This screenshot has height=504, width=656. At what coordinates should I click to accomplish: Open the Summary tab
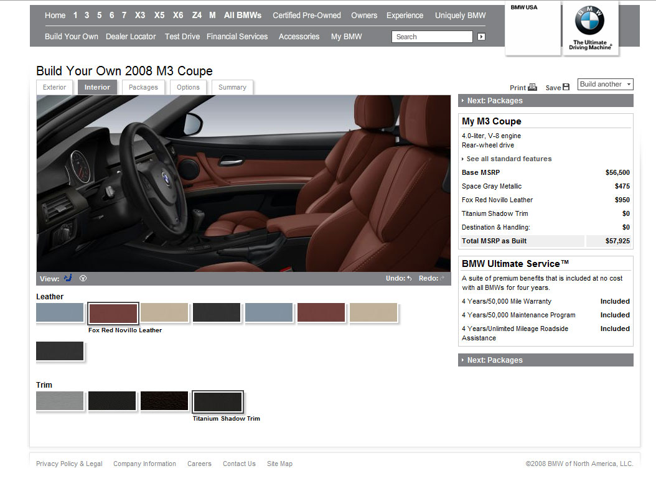click(232, 87)
